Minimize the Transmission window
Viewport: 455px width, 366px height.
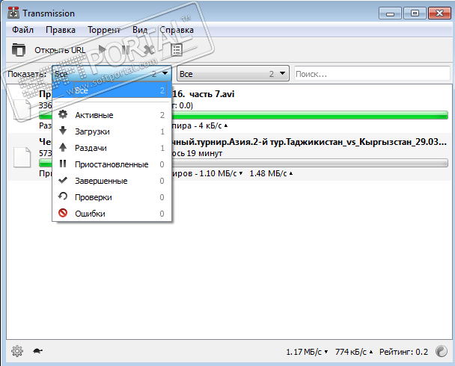click(390, 13)
